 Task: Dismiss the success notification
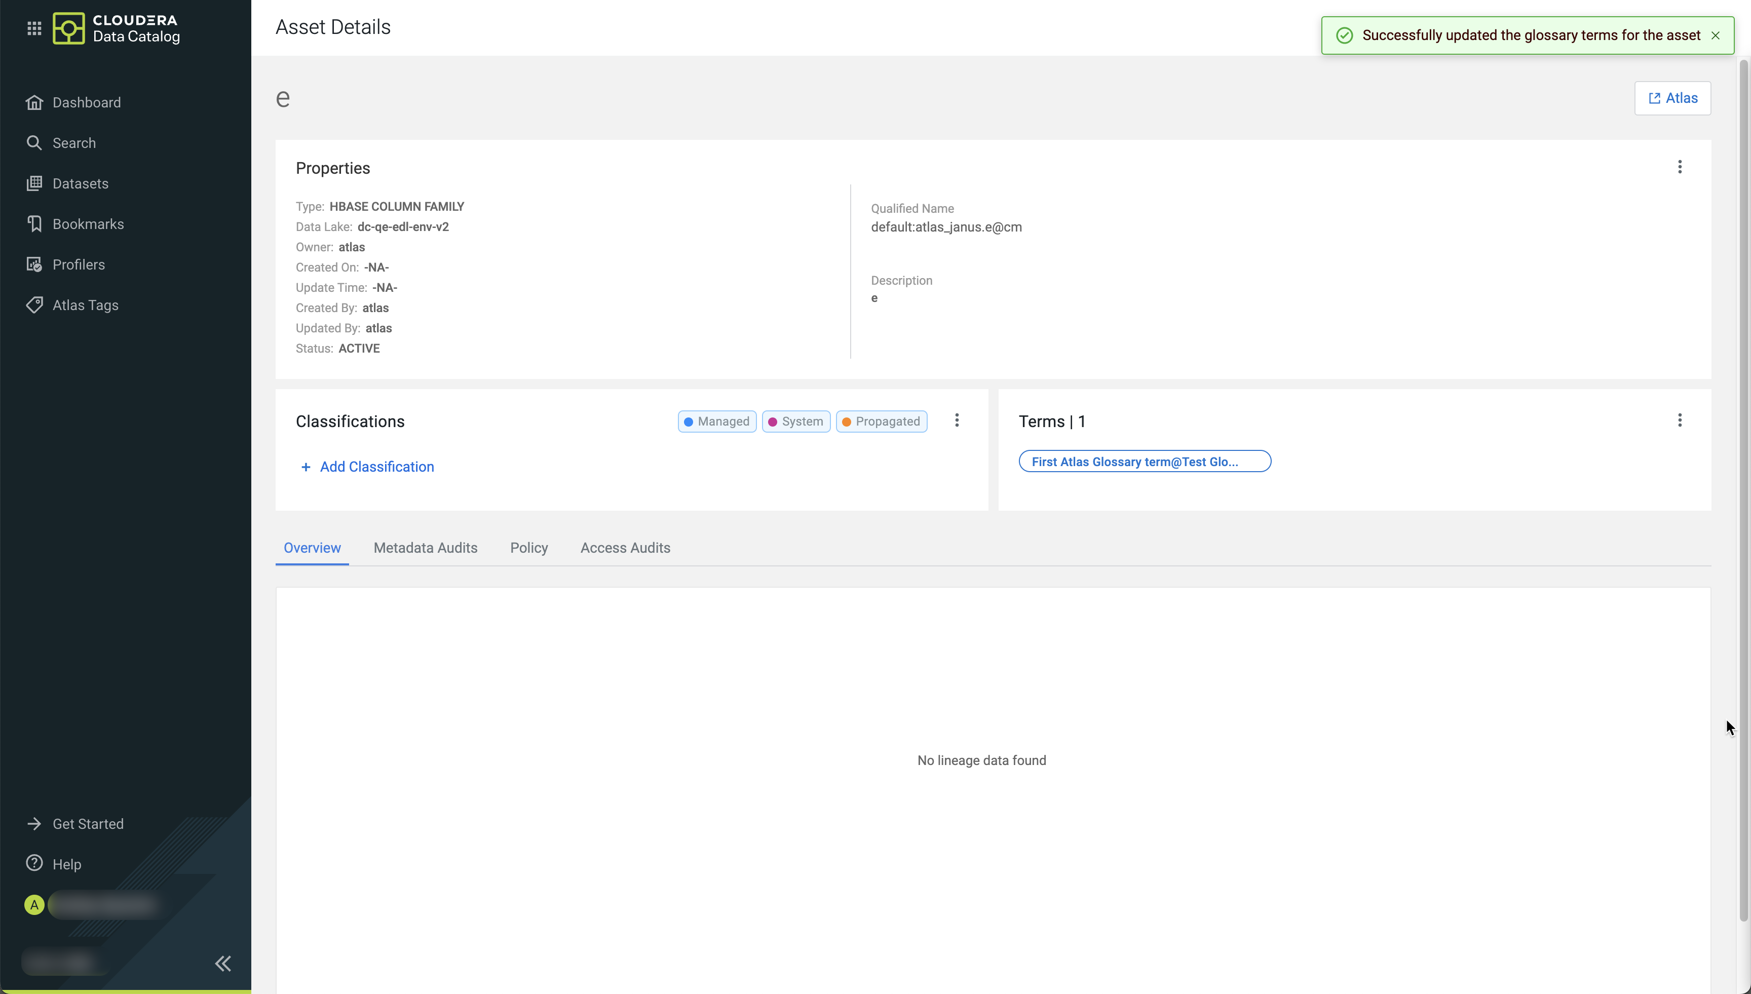(x=1716, y=35)
